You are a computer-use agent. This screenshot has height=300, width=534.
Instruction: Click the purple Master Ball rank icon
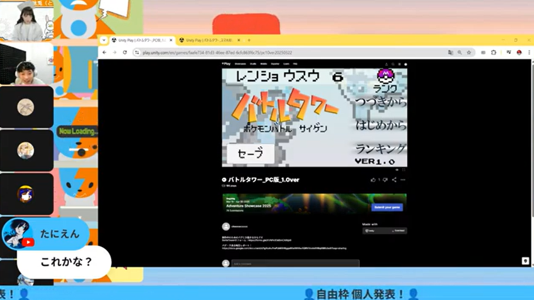386,76
